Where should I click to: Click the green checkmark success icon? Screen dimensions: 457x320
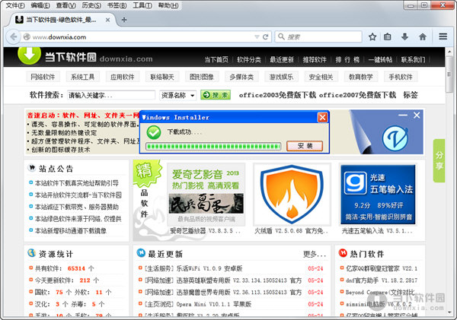(x=154, y=132)
